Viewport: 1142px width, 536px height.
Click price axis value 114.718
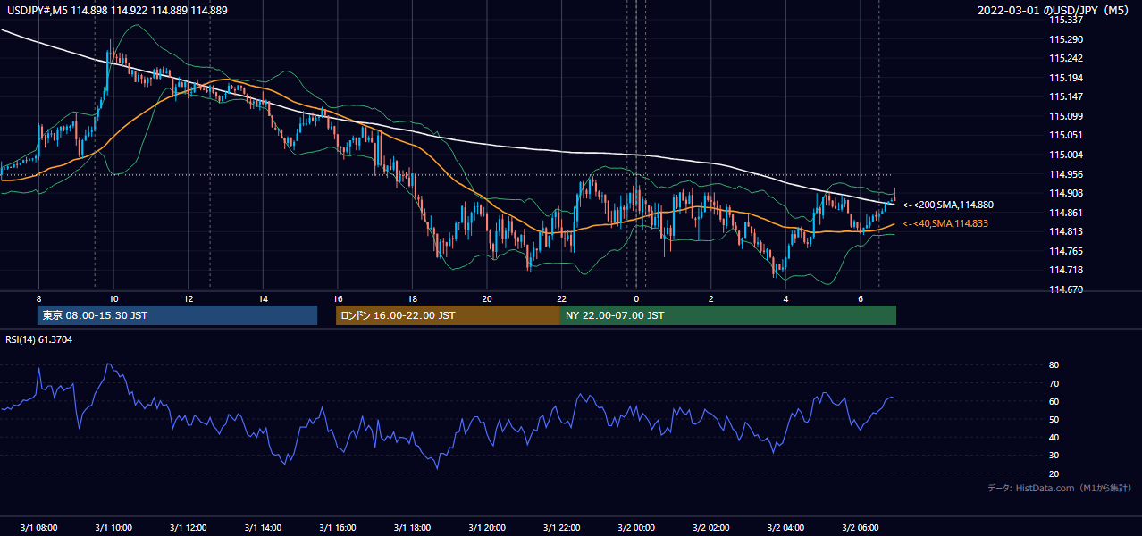1065,270
